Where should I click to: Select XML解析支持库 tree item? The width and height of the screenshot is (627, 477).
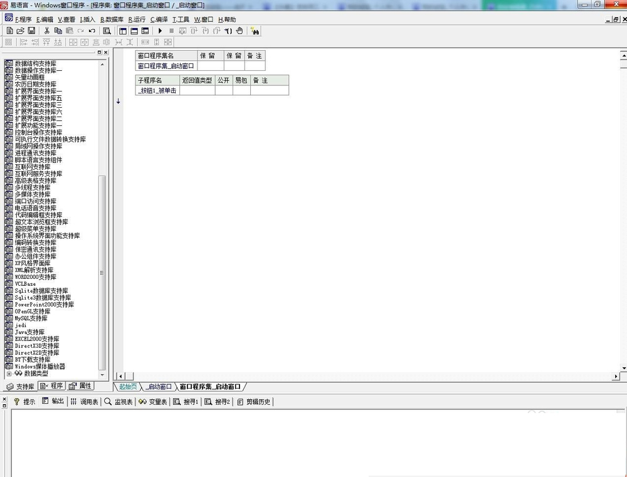click(x=34, y=270)
